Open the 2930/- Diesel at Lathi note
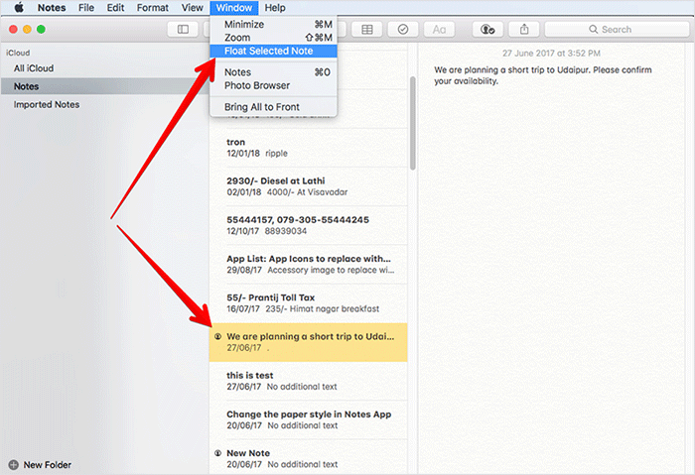 [x=308, y=186]
